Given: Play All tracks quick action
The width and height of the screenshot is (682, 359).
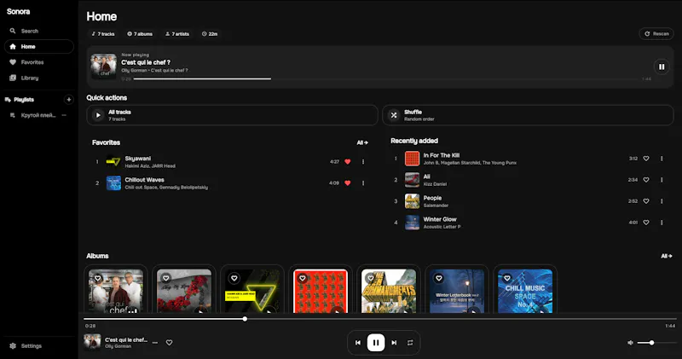Looking at the screenshot, I should pos(232,115).
